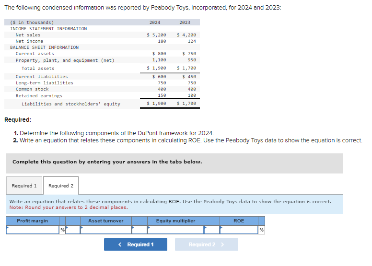The image size is (372, 266).
Task: Click the Net income row label
Action: point(29,41)
